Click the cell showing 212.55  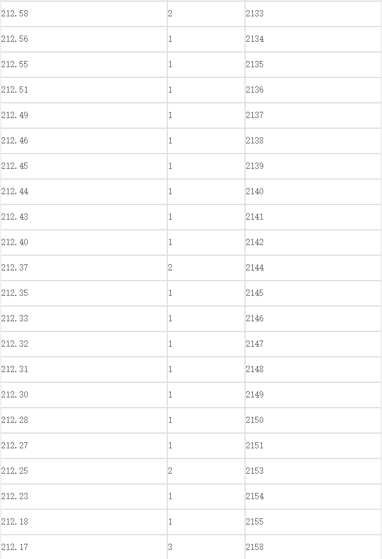coord(84,64)
